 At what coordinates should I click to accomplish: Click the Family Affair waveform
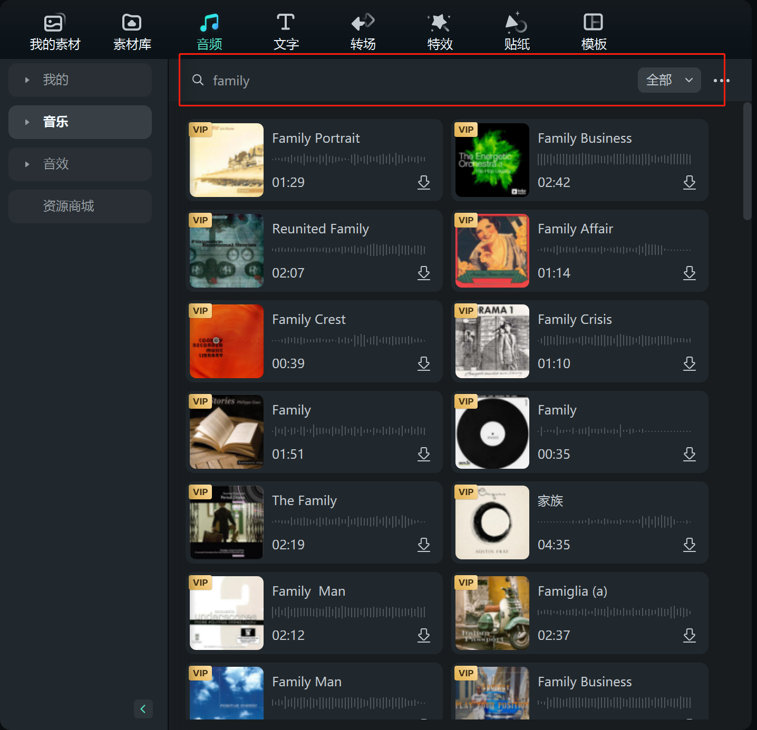click(x=614, y=250)
